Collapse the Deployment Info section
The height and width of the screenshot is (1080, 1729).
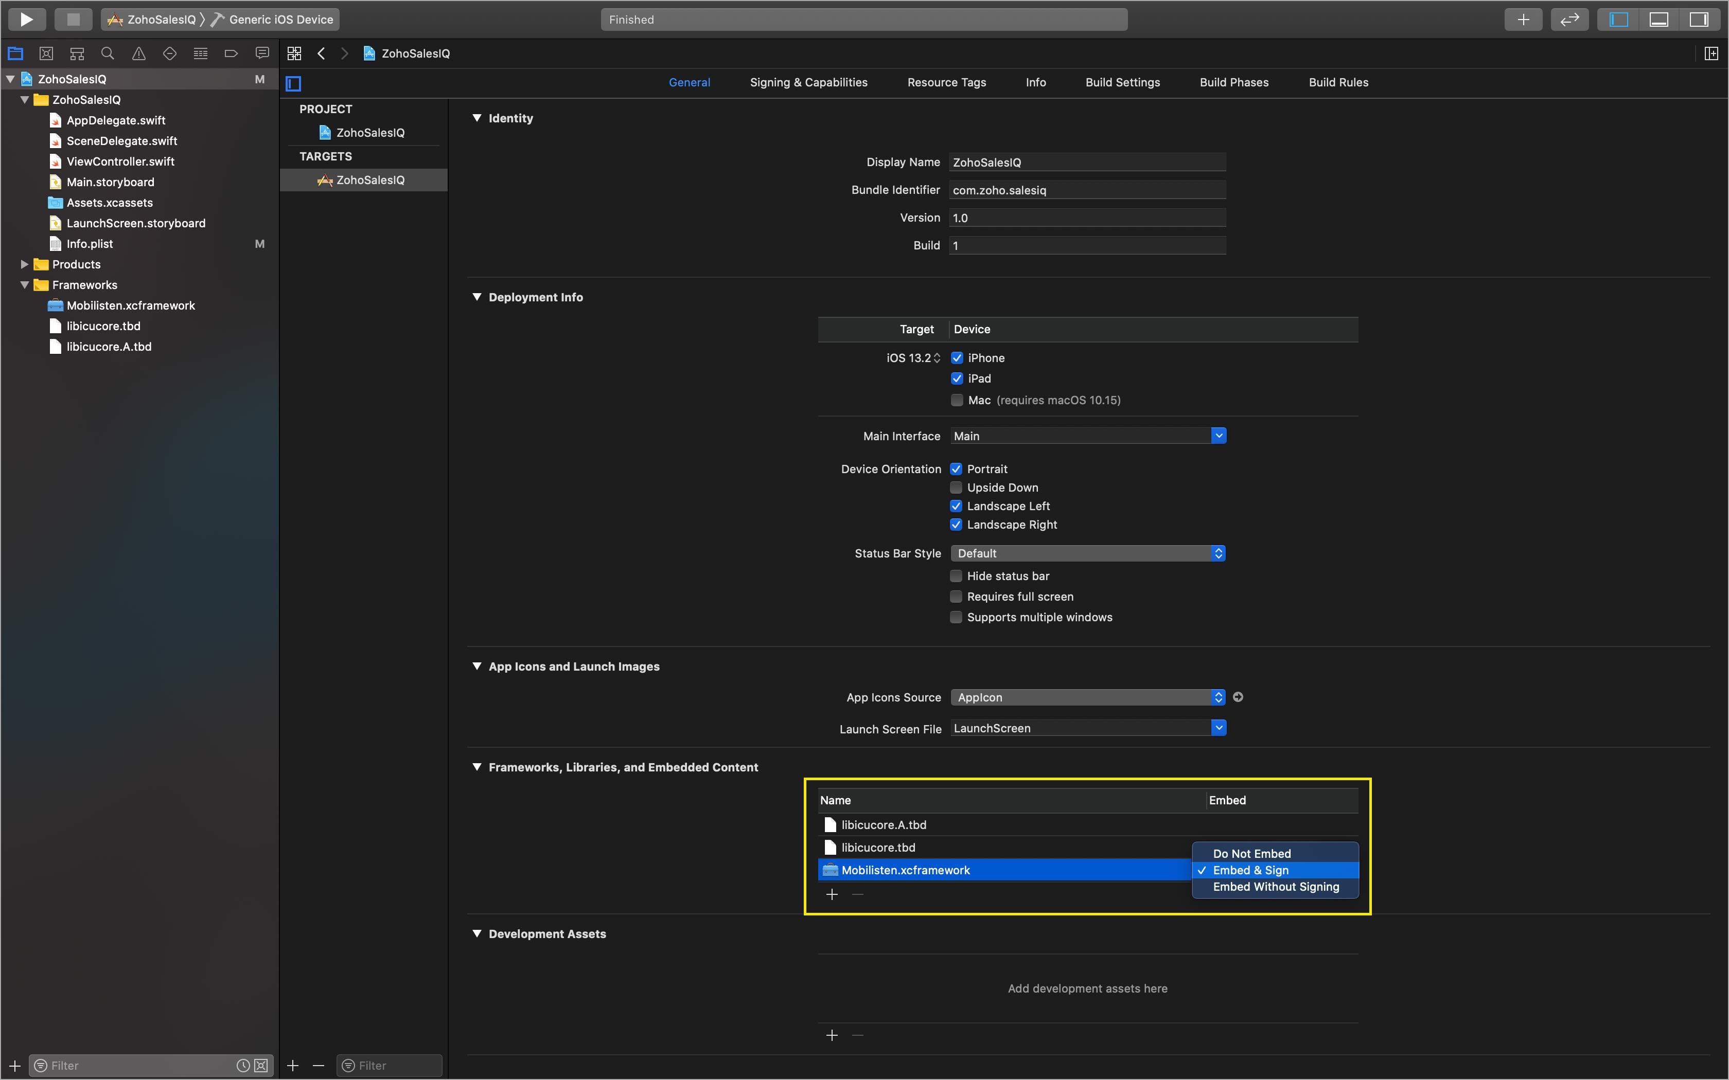click(x=477, y=297)
